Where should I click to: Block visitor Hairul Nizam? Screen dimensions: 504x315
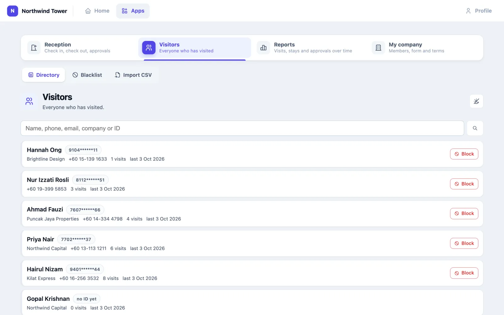pyautogui.click(x=464, y=273)
